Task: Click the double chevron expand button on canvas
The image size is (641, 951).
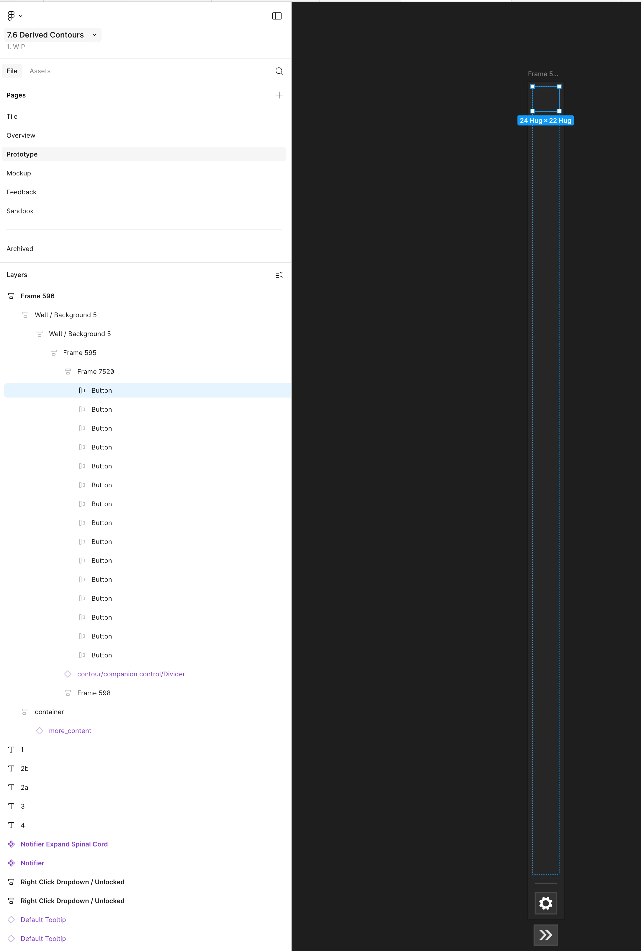Action: pos(546,935)
